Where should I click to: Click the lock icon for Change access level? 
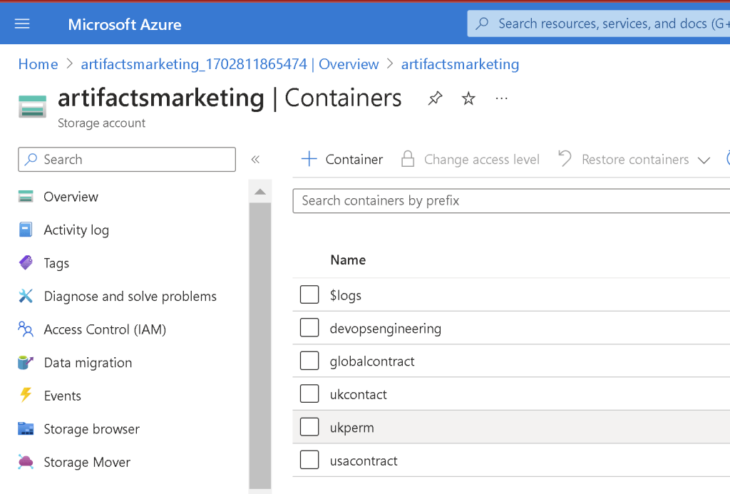pos(408,159)
